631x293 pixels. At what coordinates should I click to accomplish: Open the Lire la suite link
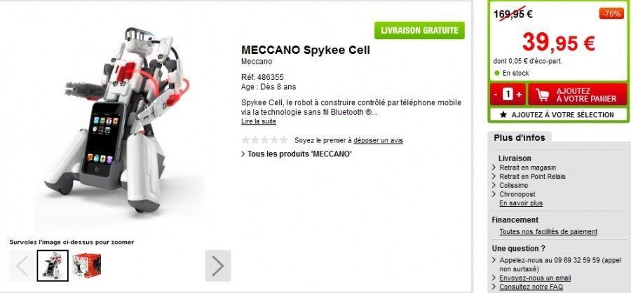(x=258, y=121)
